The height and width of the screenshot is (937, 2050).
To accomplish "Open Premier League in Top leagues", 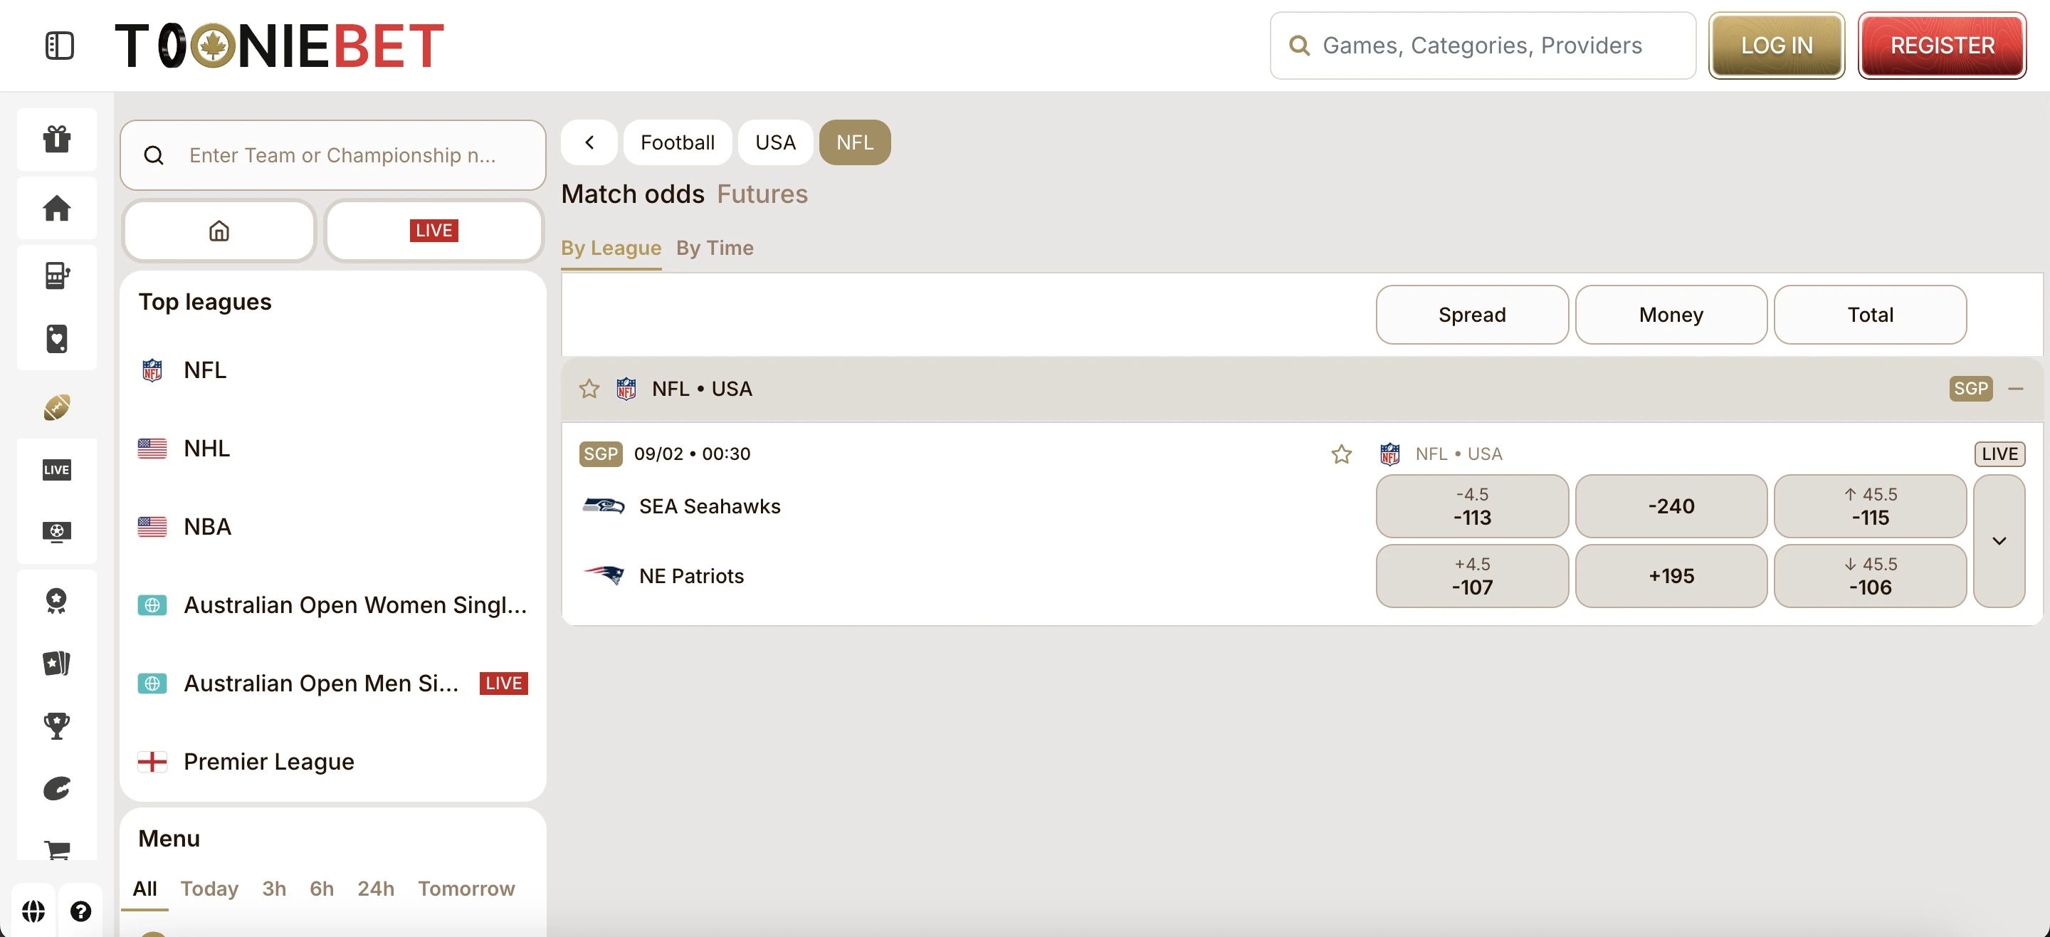I will coord(268,762).
